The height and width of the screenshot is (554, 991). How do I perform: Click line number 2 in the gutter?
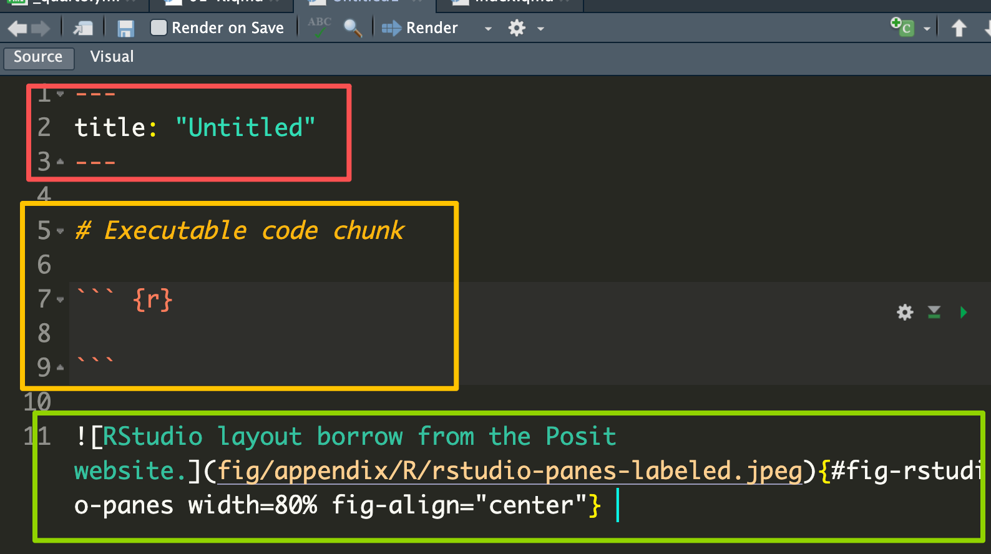44,128
